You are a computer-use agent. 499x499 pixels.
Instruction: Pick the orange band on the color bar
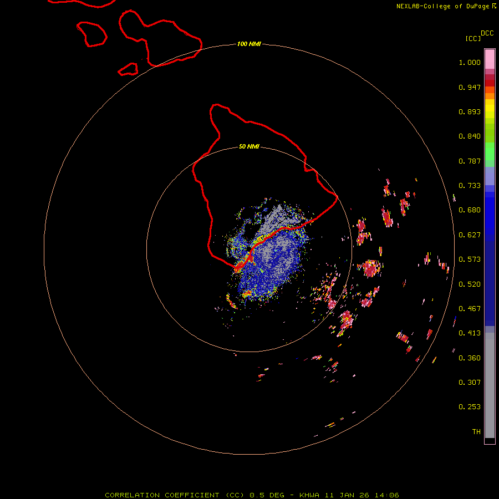490,96
